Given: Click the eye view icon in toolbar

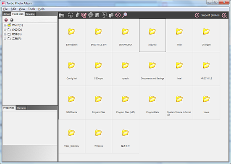Looking at the screenshot, I should 71,15.
